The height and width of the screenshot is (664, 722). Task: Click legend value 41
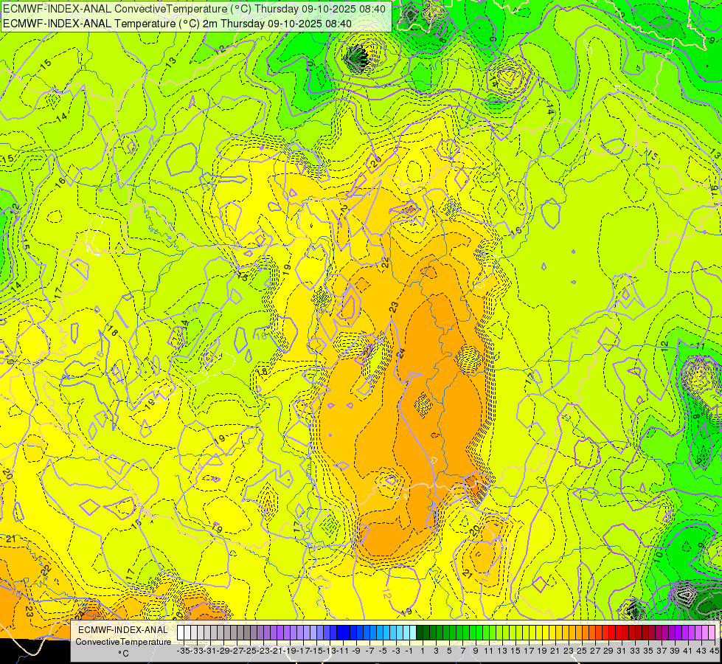(x=688, y=651)
